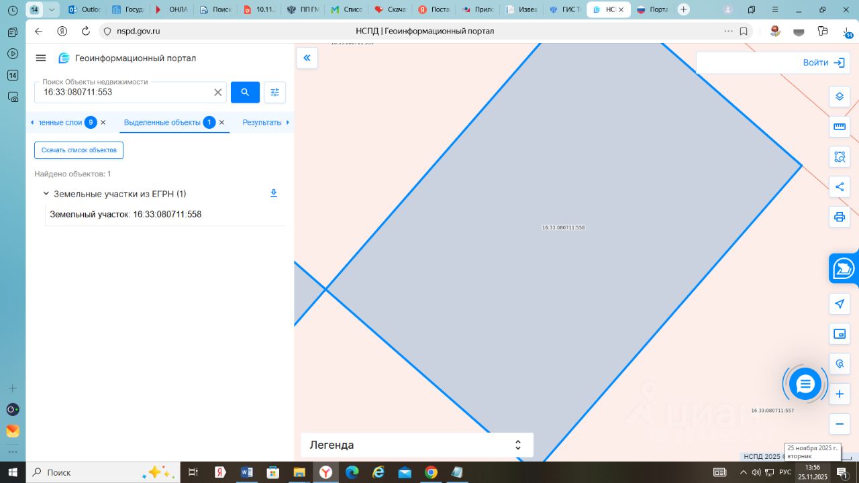This screenshot has width=859, height=483.
Task: Select the ruler measurement tool
Action: coord(840,126)
